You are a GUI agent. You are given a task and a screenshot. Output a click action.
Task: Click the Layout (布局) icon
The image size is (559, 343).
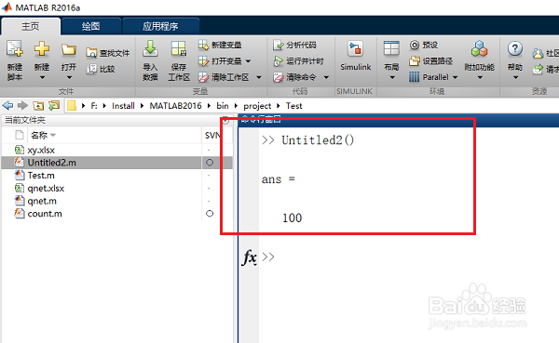(391, 48)
